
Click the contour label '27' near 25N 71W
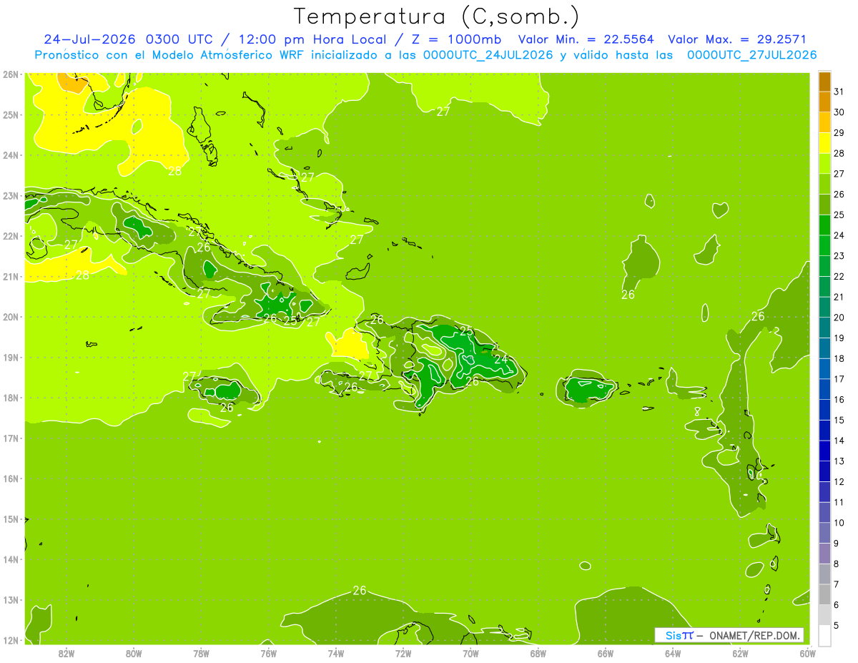443,112
